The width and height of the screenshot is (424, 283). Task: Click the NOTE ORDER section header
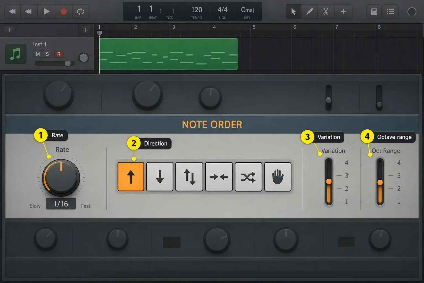(212, 125)
